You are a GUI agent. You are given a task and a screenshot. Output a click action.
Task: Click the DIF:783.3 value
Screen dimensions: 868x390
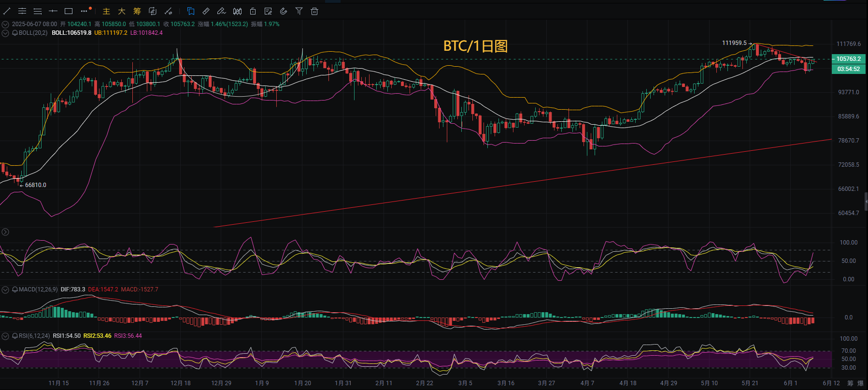click(73, 289)
